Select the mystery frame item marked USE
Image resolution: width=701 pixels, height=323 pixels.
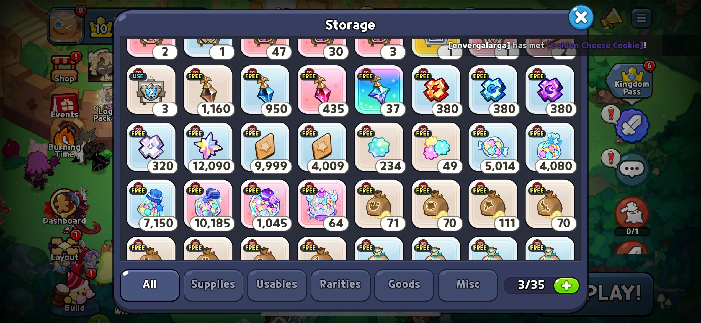pyautogui.click(x=151, y=90)
